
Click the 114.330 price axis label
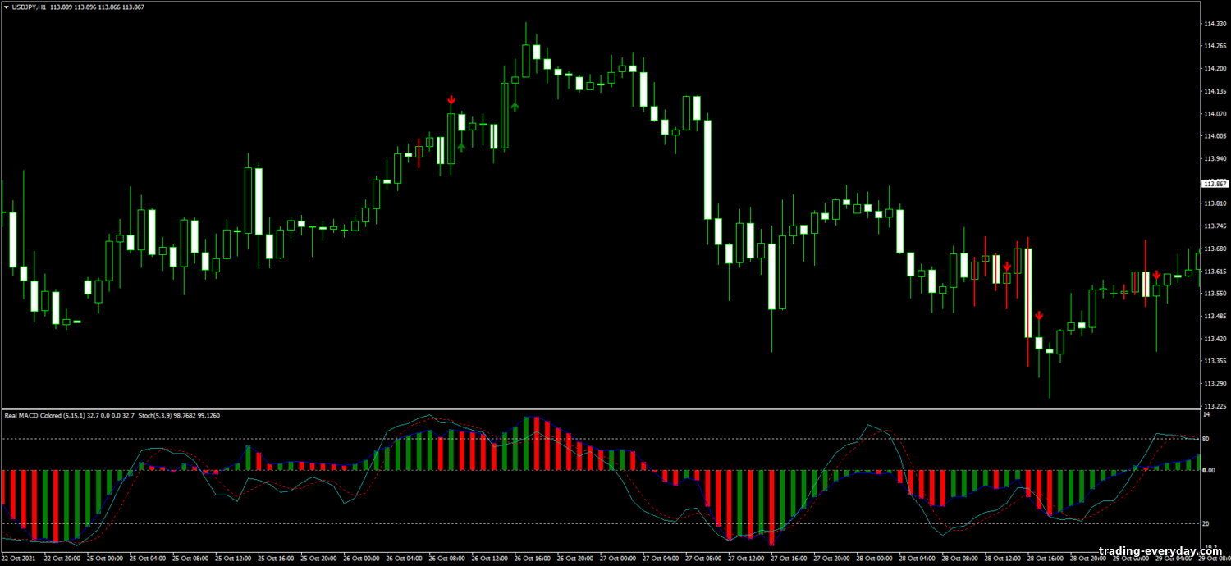pos(1214,24)
